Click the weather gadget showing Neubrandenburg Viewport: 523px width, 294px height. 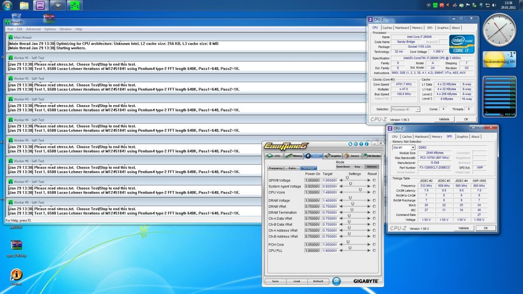coord(500,59)
